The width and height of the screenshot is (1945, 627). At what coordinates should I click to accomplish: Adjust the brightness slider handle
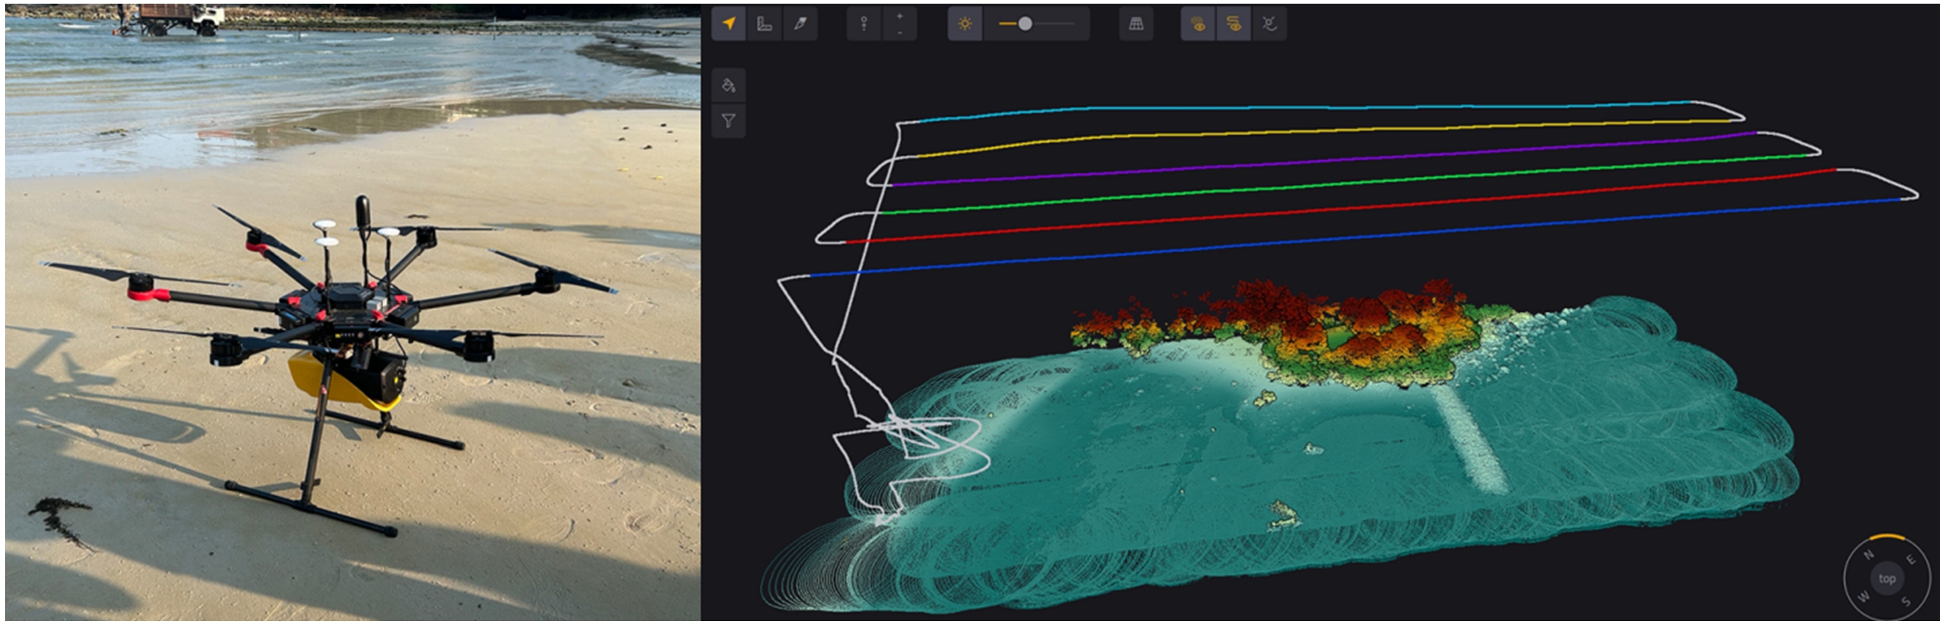(x=1024, y=24)
